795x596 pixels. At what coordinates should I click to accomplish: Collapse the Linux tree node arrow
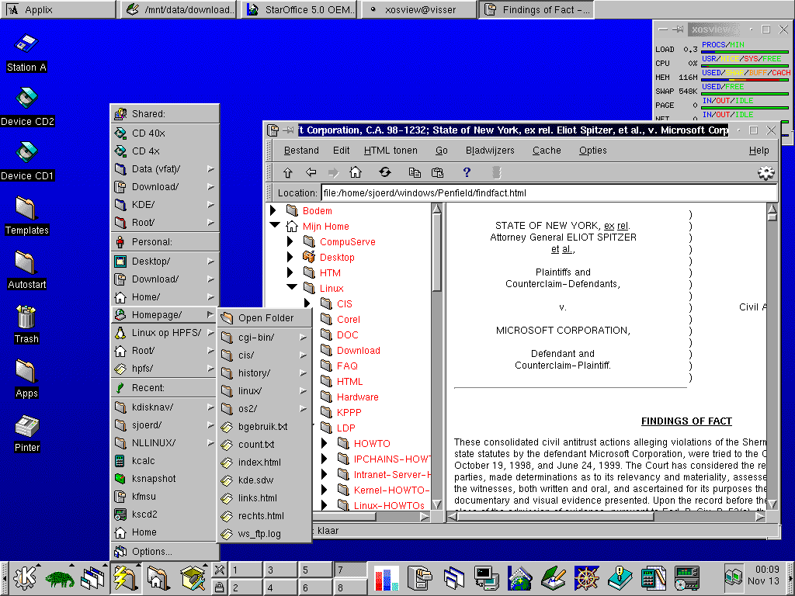click(292, 287)
